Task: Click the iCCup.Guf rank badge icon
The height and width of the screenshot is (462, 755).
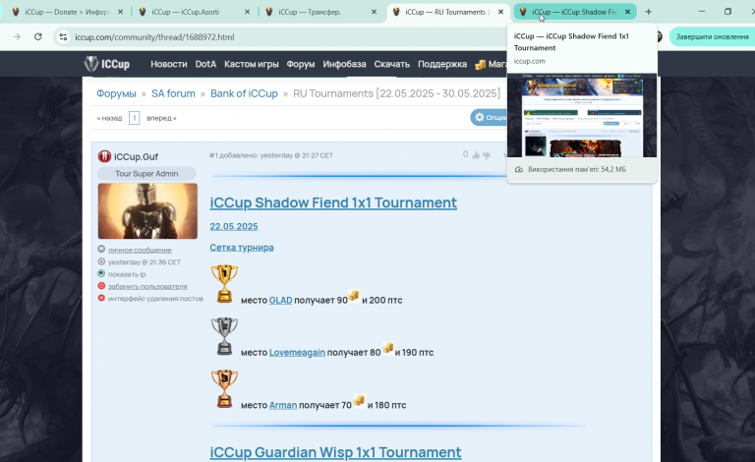Action: 104,156
